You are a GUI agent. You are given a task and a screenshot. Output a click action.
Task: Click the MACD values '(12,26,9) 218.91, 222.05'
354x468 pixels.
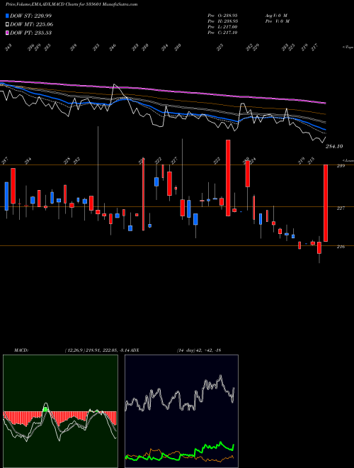[x=91, y=350]
